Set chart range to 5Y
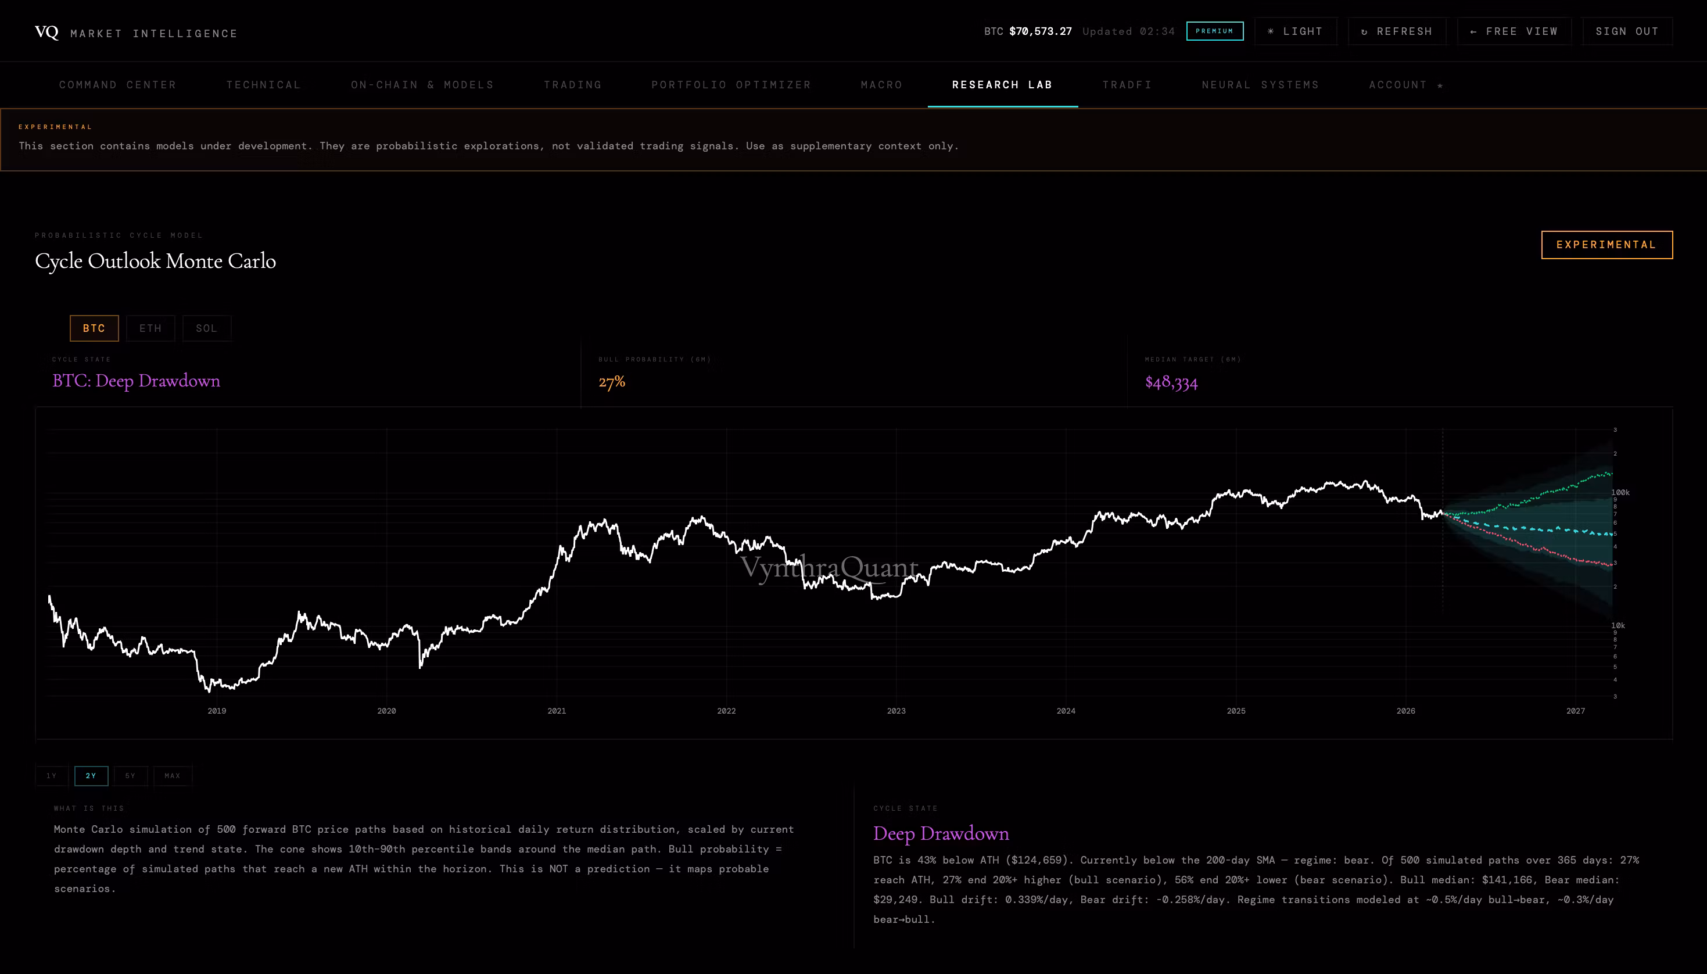 (x=130, y=776)
